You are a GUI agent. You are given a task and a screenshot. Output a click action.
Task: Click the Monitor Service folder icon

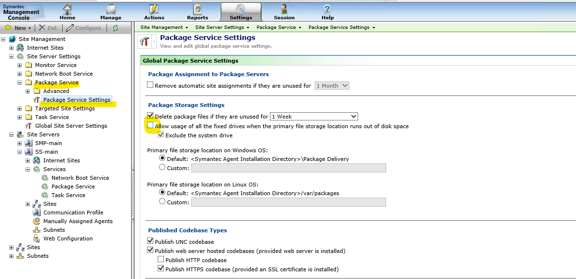point(28,65)
